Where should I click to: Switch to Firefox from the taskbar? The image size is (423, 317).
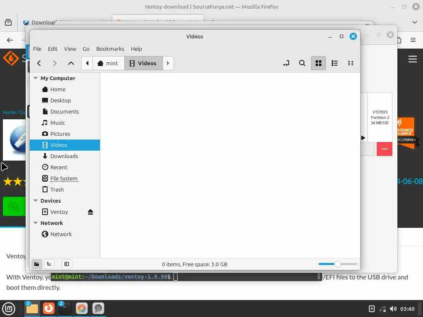49,308
